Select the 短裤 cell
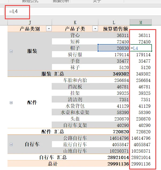The height and width of the screenshot is (170, 161). click(x=75, y=42)
